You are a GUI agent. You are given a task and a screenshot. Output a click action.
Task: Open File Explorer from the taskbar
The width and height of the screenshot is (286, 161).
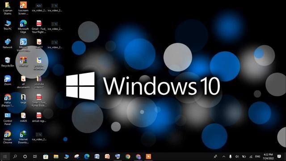tap(56, 157)
